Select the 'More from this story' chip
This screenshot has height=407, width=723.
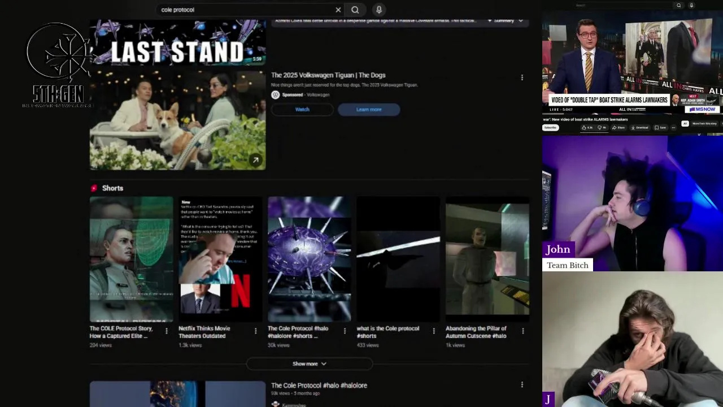704,124
